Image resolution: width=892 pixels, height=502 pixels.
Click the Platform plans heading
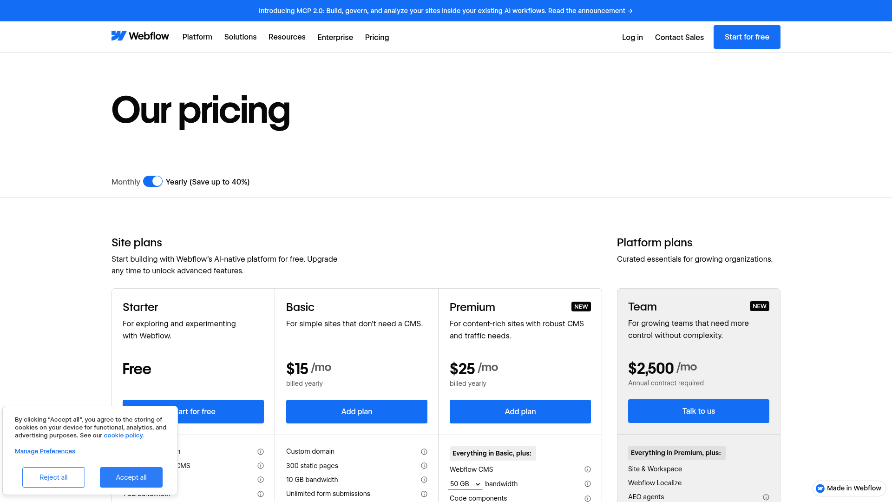pos(655,243)
